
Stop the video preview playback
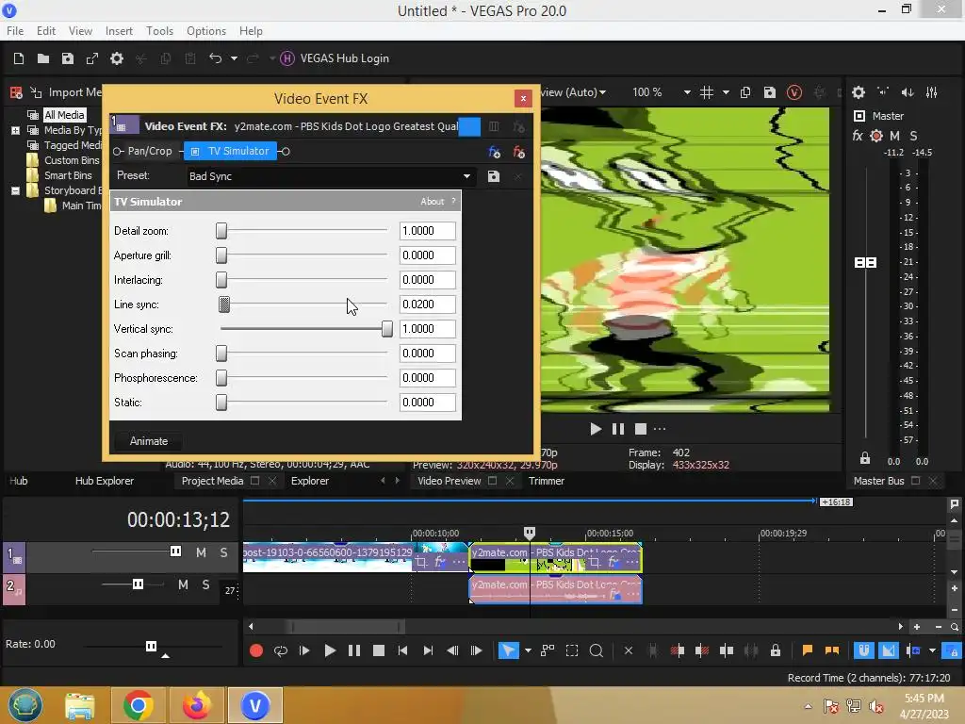[x=641, y=429]
